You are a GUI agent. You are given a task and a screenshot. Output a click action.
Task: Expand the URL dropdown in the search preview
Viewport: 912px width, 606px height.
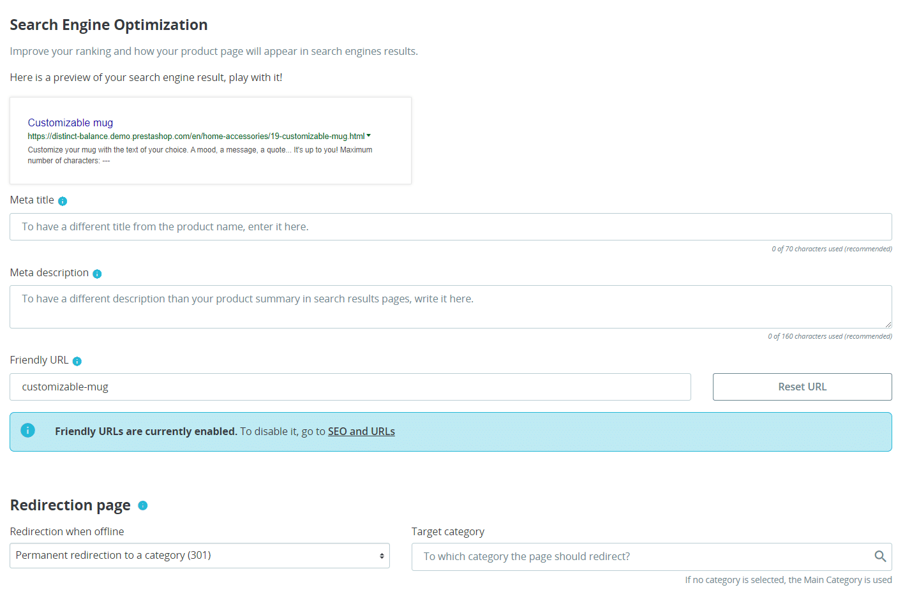(x=369, y=135)
